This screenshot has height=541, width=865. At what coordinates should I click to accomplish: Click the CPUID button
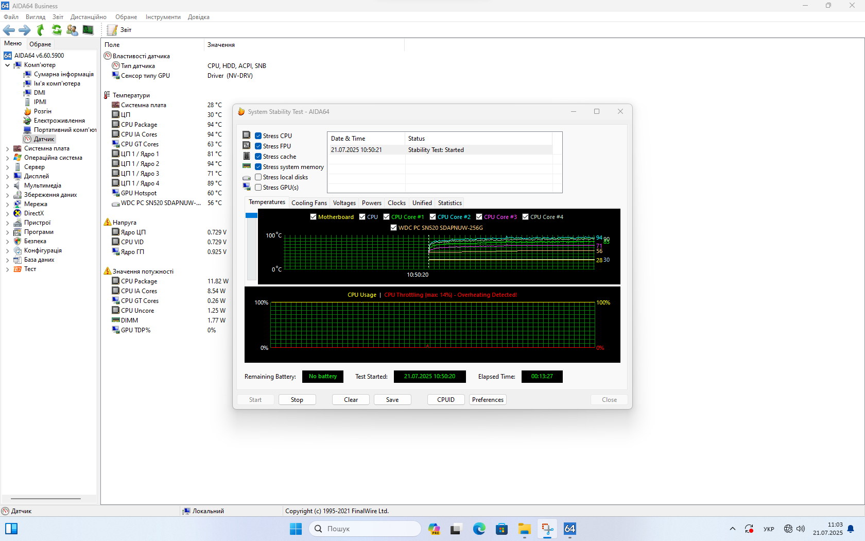tap(446, 400)
